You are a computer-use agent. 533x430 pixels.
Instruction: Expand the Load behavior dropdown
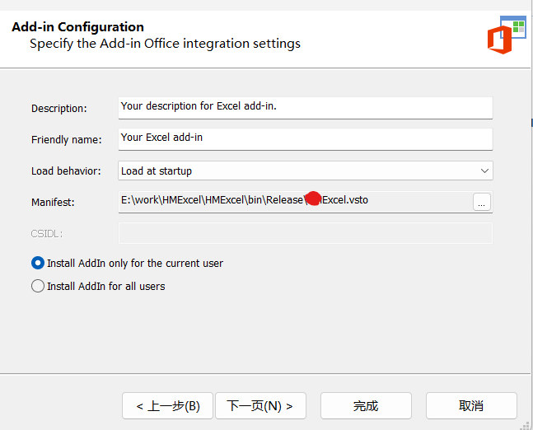[x=484, y=171]
